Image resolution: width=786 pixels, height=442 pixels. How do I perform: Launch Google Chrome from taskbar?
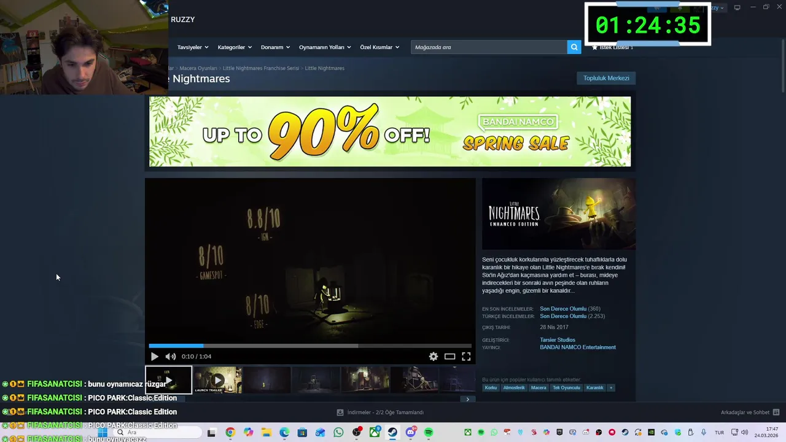230,432
